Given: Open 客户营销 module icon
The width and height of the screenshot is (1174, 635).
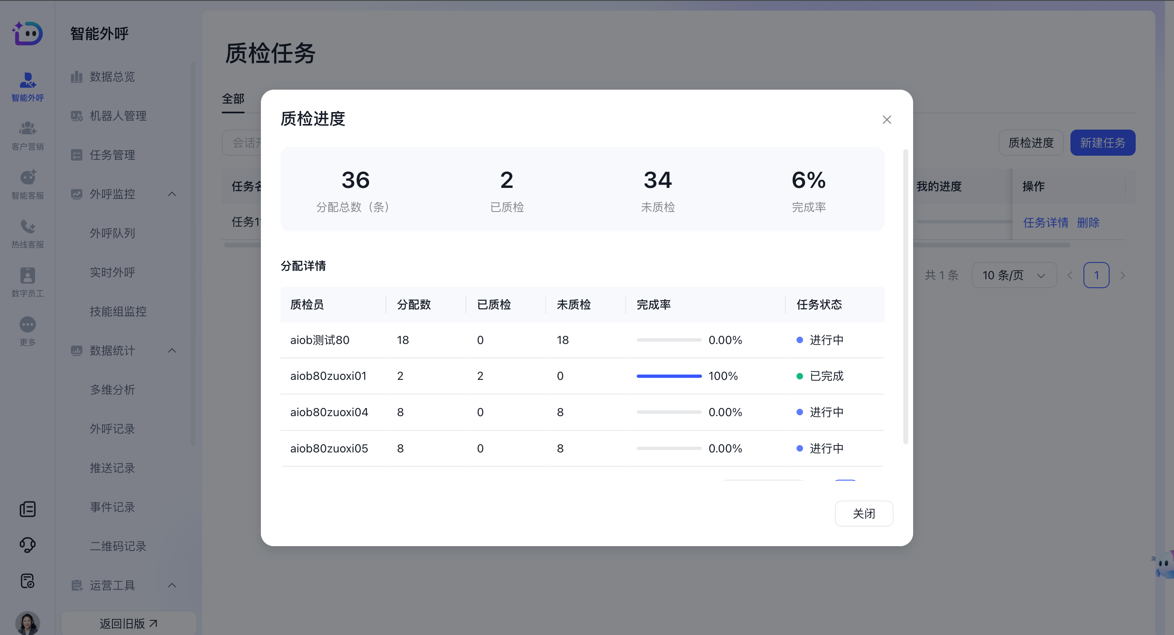Looking at the screenshot, I should tap(27, 136).
